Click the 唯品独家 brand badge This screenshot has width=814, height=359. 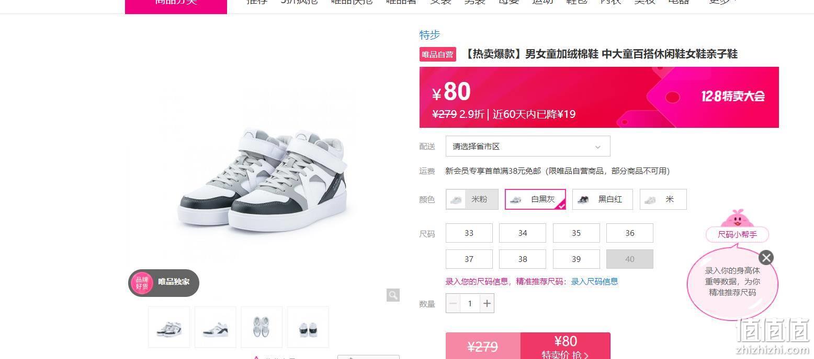click(164, 282)
